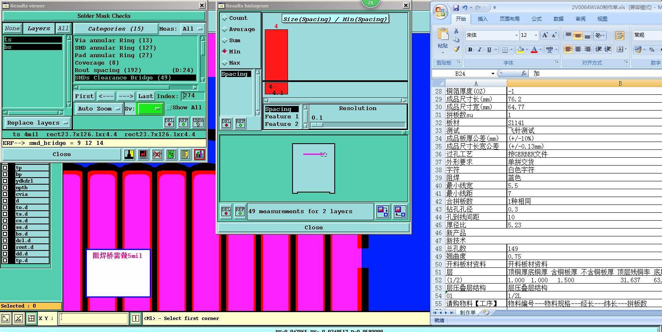Toggle Bold formatting in Excel

click(470, 50)
